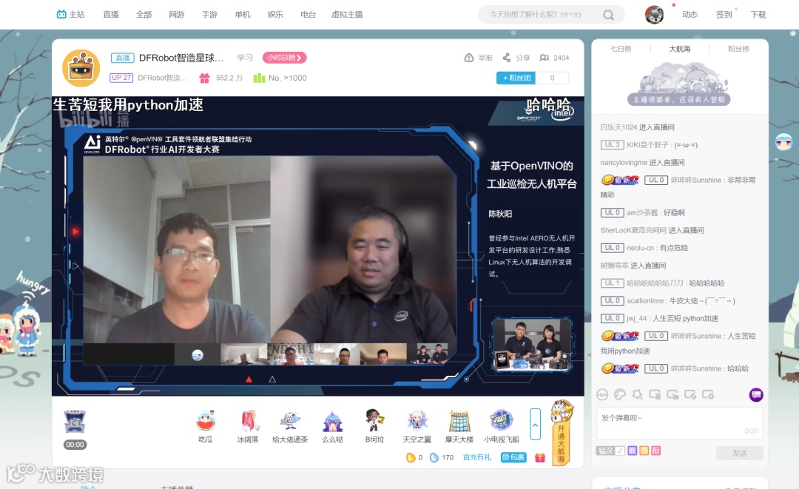Click the 举报 report icon

pos(469,58)
